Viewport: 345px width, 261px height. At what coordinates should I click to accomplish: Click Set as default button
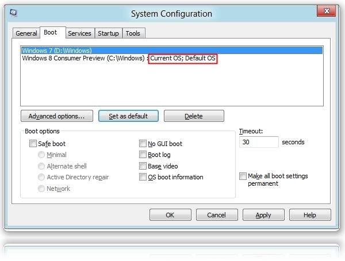click(128, 116)
